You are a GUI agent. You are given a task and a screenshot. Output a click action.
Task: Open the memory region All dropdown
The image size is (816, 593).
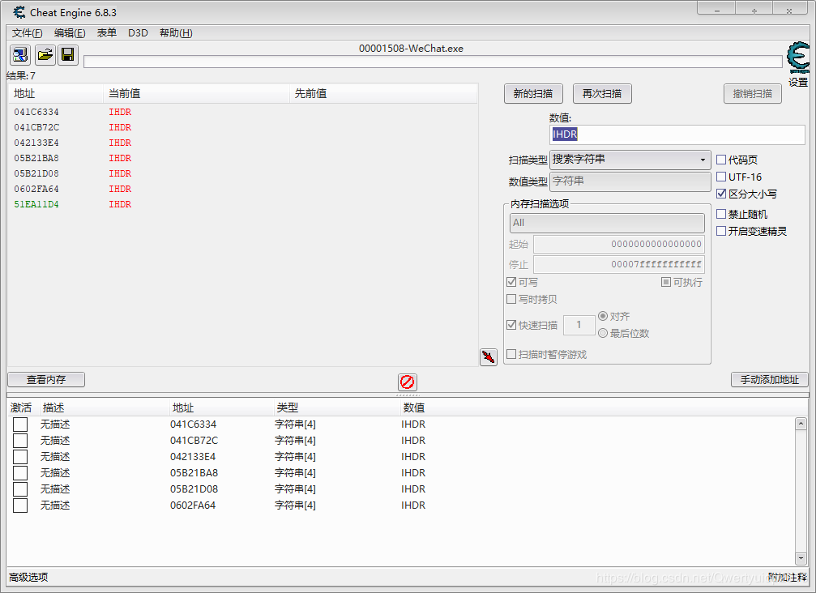pyautogui.click(x=607, y=223)
